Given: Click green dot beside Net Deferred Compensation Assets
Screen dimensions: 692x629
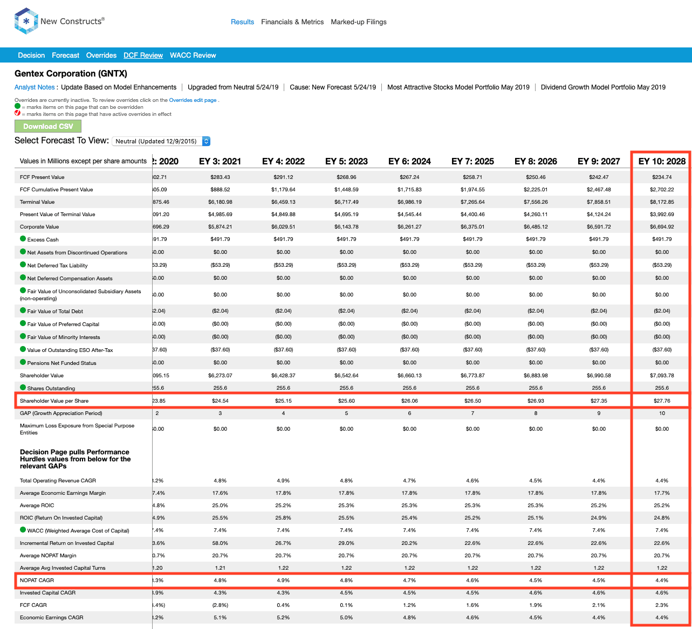Looking at the screenshot, I should pos(23,278).
